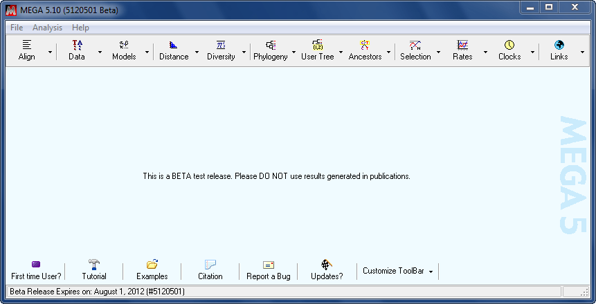Open the Customize ToolBar dropdown
Image resolution: width=596 pixels, height=304 pixels.
tap(397, 271)
